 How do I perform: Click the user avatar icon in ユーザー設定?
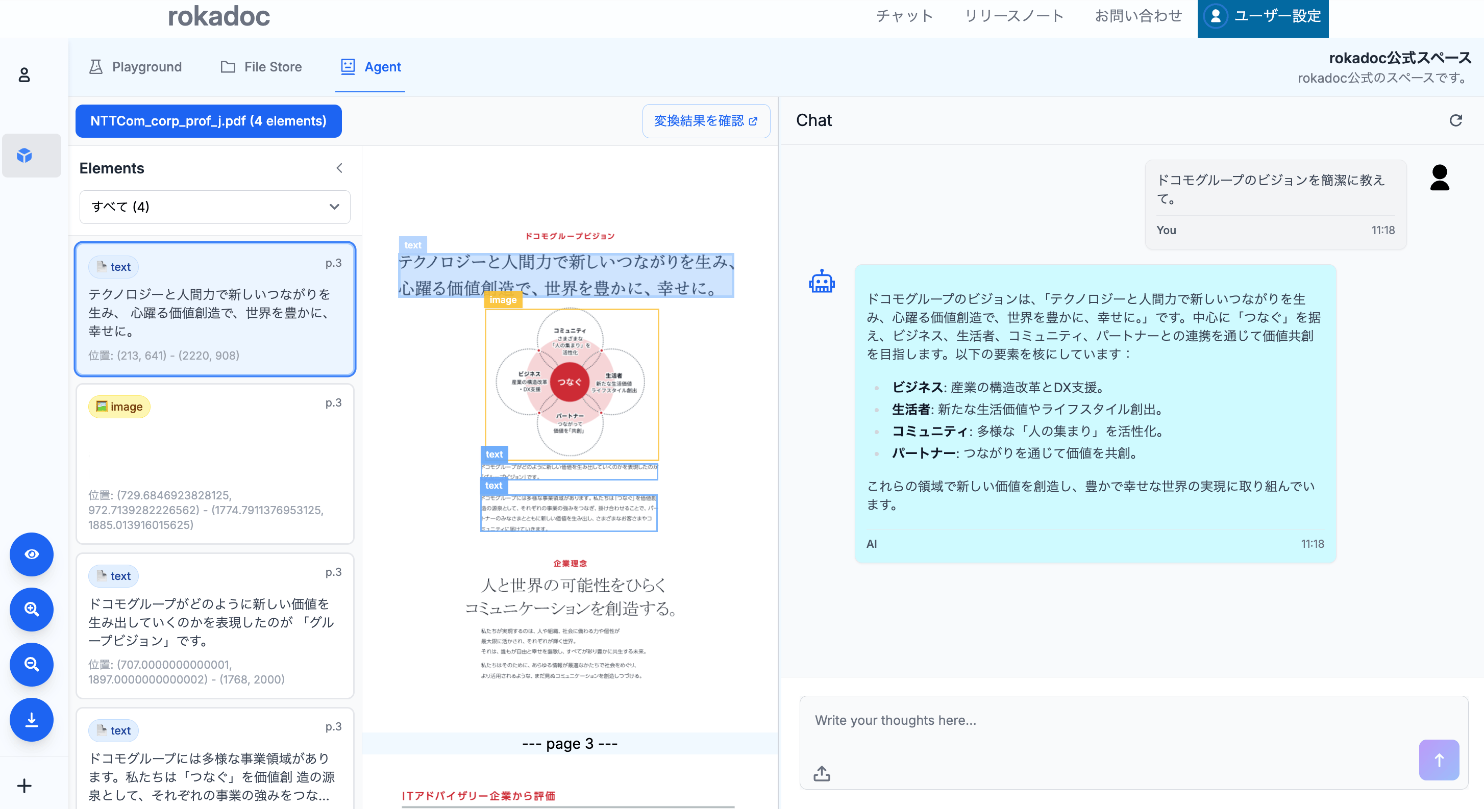point(1216,16)
